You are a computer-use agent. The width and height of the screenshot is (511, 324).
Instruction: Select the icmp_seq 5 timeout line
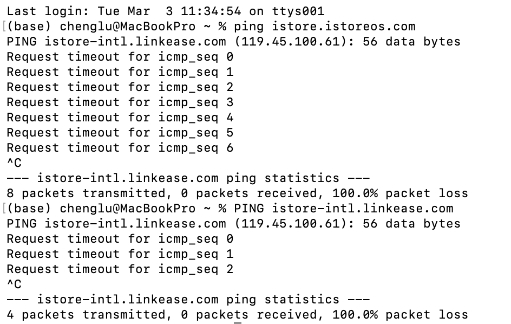[x=120, y=132]
